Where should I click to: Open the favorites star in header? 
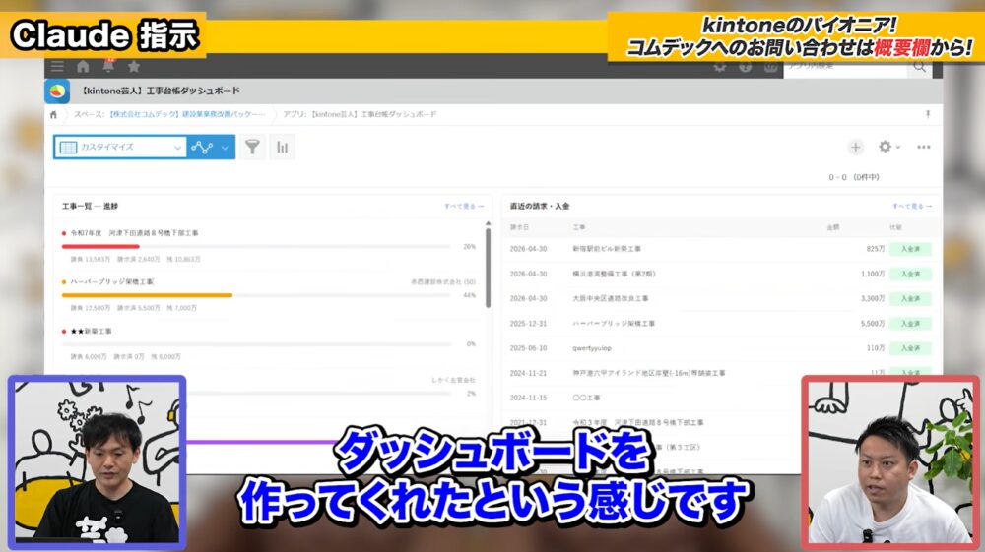134,66
